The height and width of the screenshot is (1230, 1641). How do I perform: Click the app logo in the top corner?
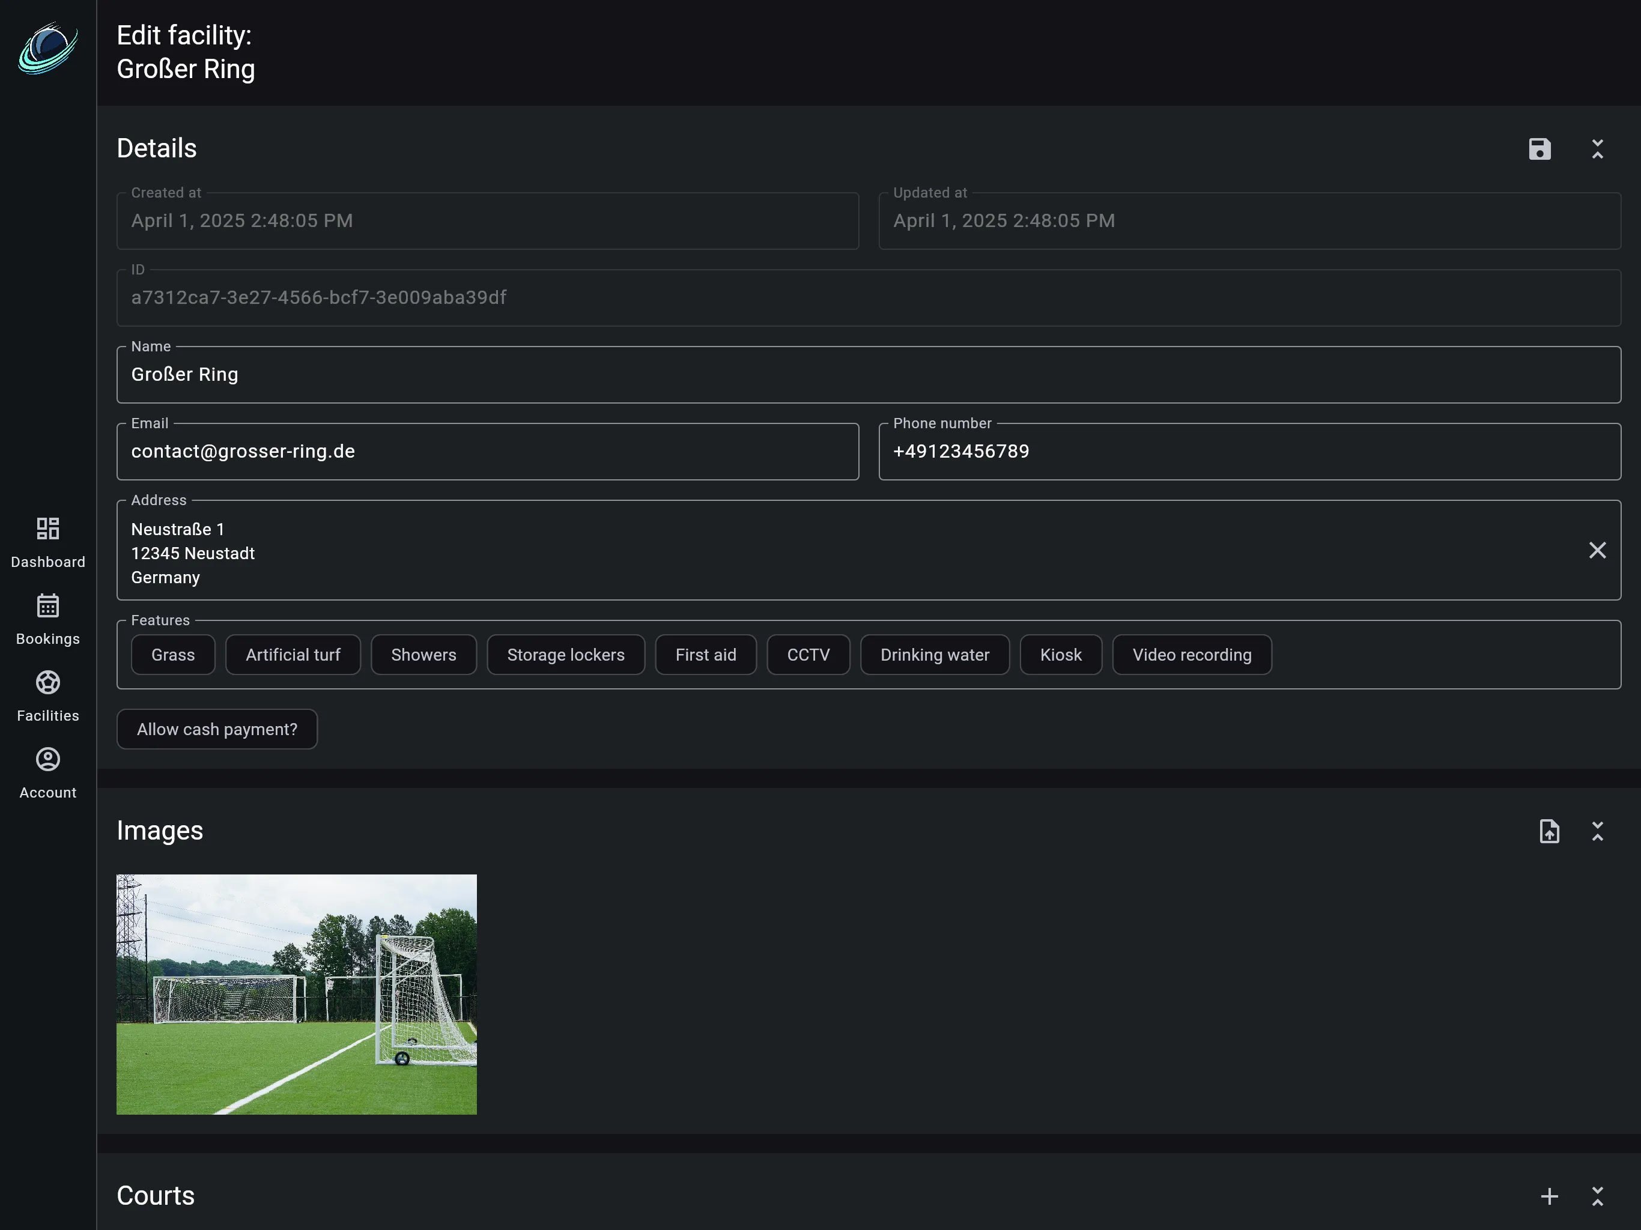pyautogui.click(x=47, y=48)
